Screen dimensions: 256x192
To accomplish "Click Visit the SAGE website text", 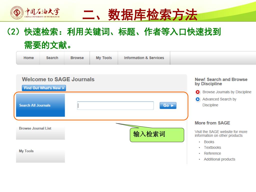I will 221,133.
